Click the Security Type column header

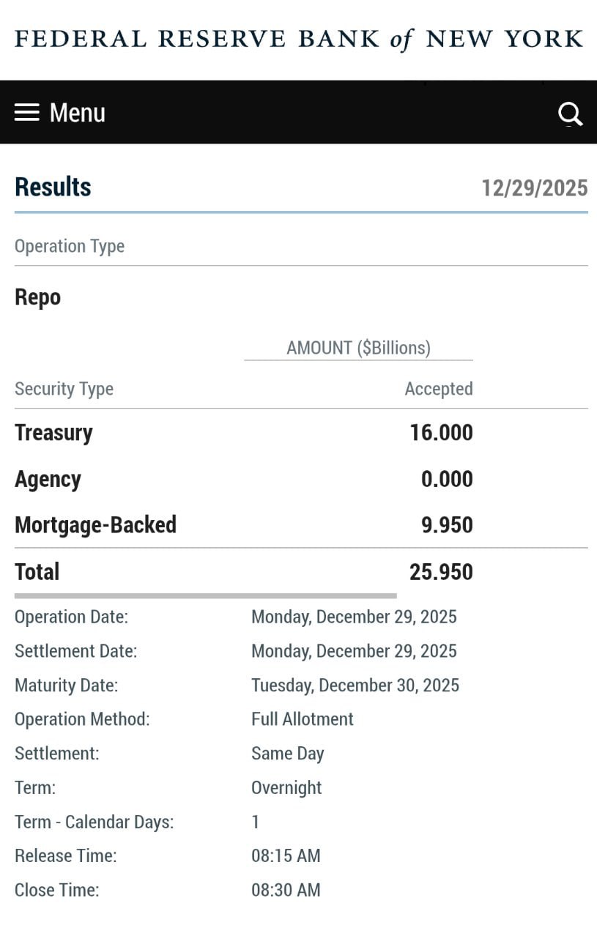pyautogui.click(x=64, y=389)
